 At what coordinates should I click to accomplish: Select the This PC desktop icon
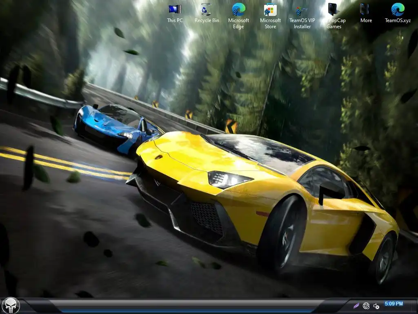click(x=175, y=13)
